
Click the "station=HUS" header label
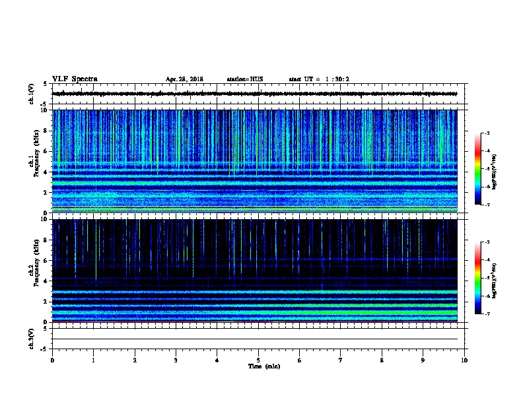245,79
